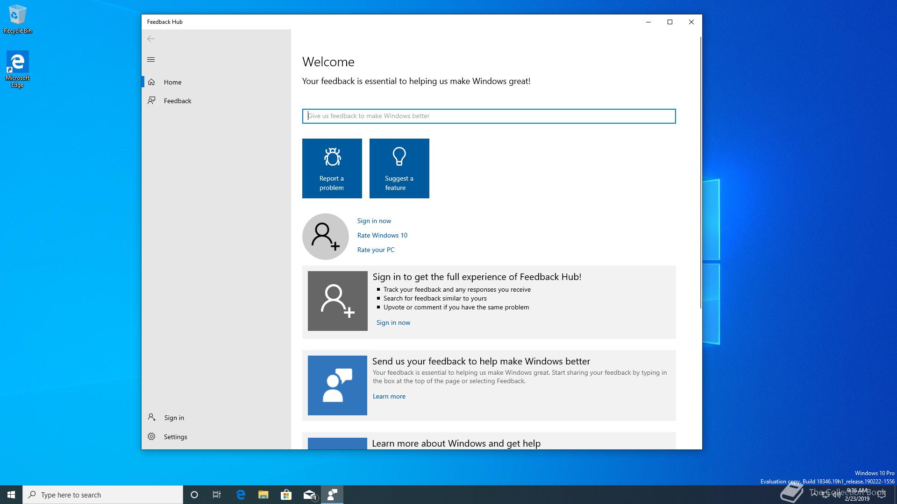
Task: Toggle the hamburger navigation menu
Action: pyautogui.click(x=151, y=59)
